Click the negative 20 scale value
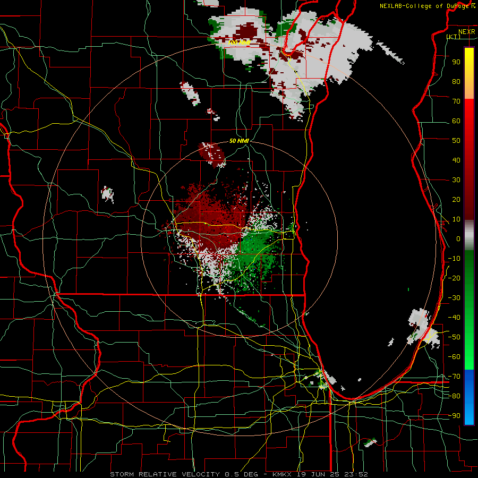The width and height of the screenshot is (478, 478). tap(454, 278)
